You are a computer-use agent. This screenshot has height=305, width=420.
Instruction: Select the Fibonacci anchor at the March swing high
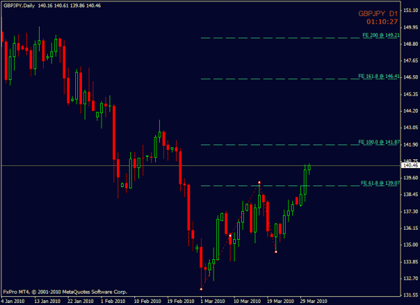(259, 183)
